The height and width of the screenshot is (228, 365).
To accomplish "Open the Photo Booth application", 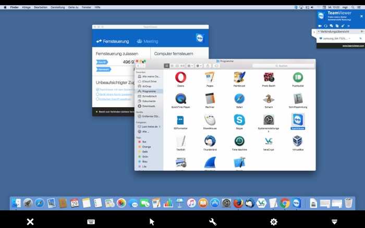I will click(269, 78).
